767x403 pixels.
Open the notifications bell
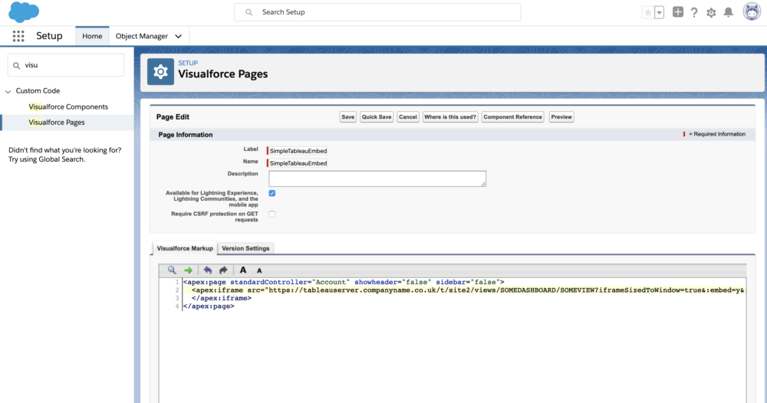tap(728, 12)
